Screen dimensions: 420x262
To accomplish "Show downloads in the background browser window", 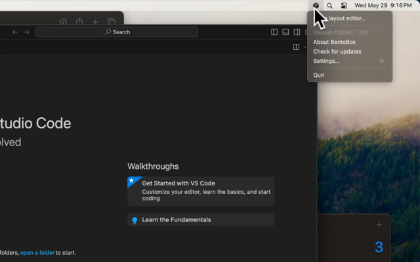I will [x=63, y=22].
